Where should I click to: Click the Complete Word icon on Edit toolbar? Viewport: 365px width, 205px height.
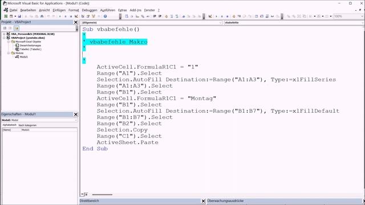[148, 17]
